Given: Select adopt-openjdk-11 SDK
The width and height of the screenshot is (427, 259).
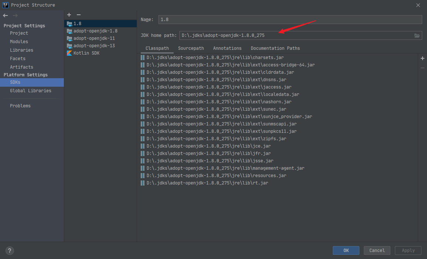Looking at the screenshot, I should (100, 38).
